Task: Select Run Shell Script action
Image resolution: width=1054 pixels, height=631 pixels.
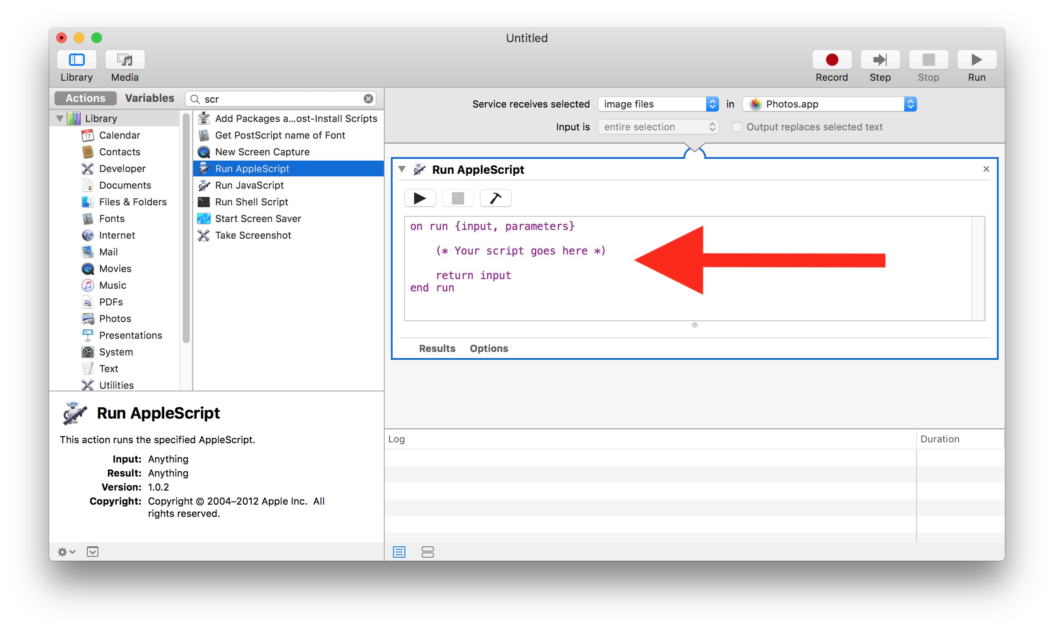Action: tap(251, 202)
